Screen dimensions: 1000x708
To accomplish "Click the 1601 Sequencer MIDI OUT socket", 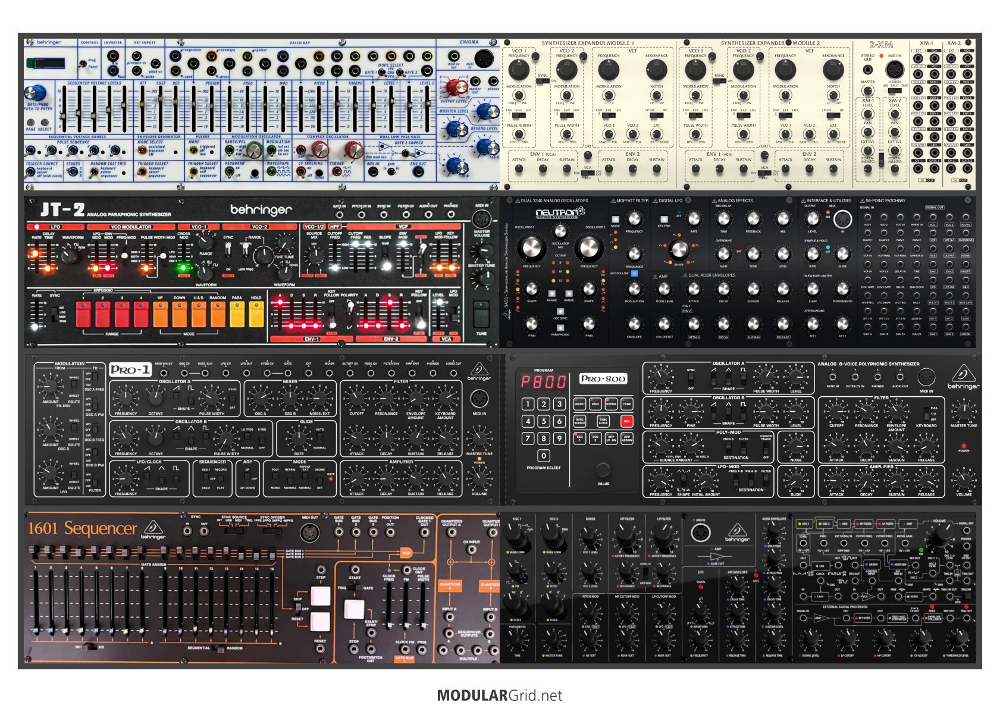I will click(x=309, y=532).
